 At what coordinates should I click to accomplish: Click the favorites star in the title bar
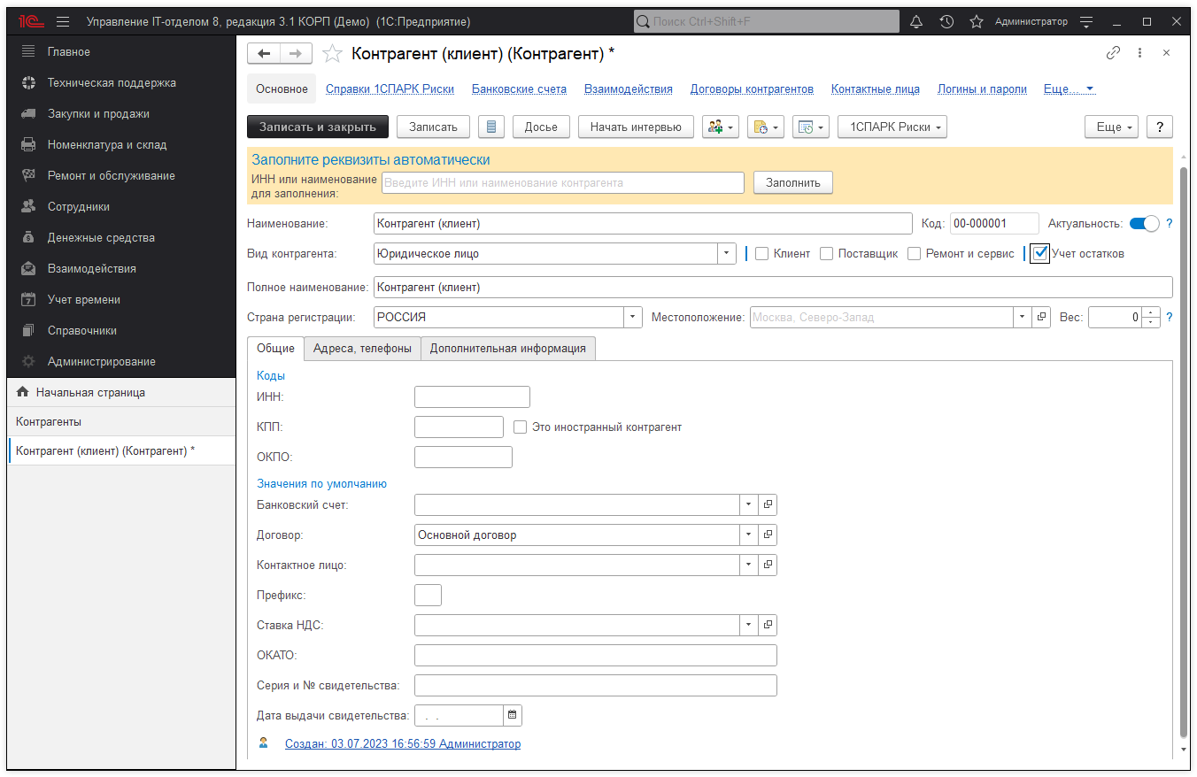pyautogui.click(x=976, y=21)
